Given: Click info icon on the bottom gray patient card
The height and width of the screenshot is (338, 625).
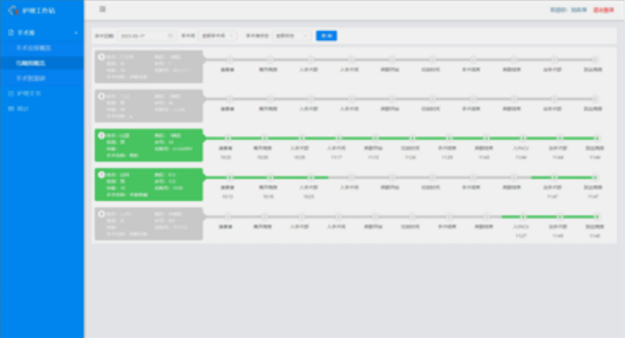Looking at the screenshot, I should tap(101, 214).
